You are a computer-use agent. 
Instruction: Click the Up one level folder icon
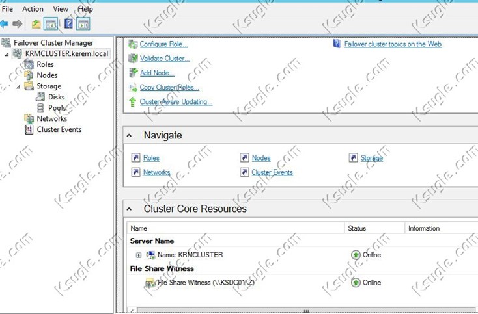coord(36,24)
